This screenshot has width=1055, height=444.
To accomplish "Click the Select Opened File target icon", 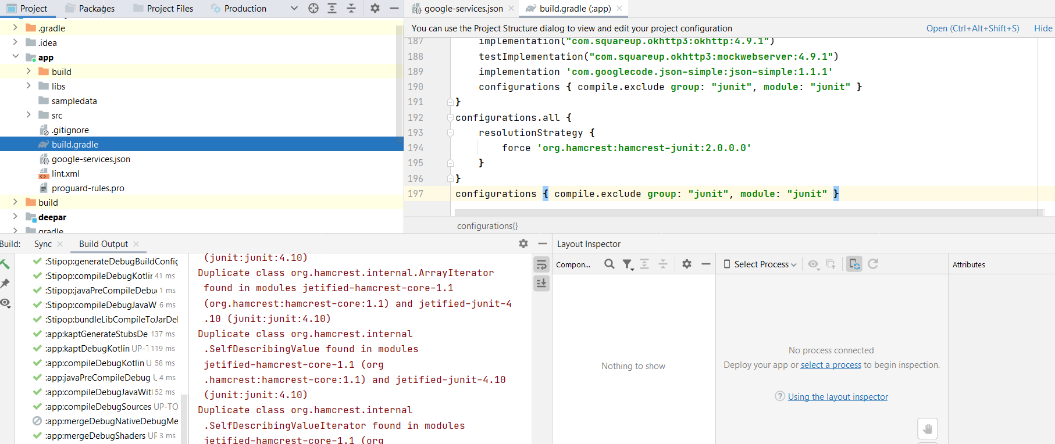I will [313, 8].
